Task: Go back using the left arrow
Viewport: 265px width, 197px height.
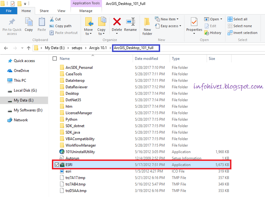Action: pyautogui.click(x=6, y=48)
